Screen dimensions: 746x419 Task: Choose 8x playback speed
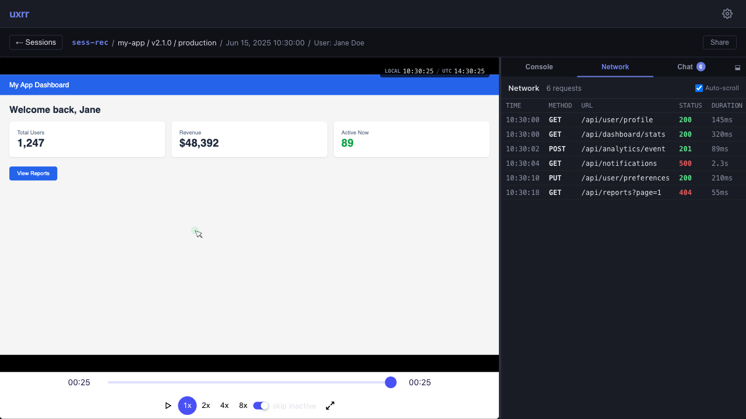tap(243, 406)
